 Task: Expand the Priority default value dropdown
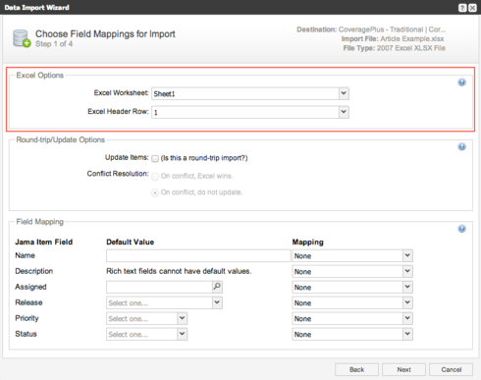click(x=146, y=318)
